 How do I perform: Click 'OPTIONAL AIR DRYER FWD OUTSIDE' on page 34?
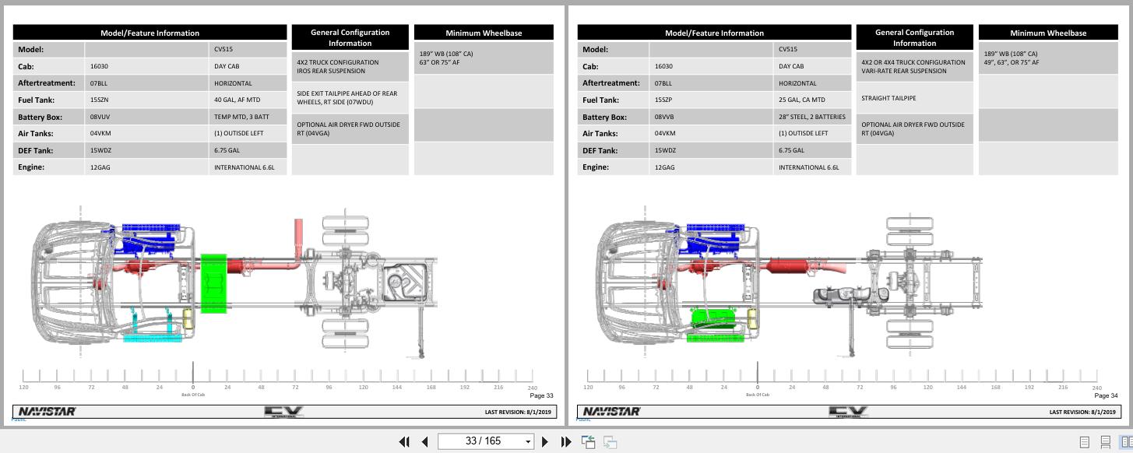913,125
